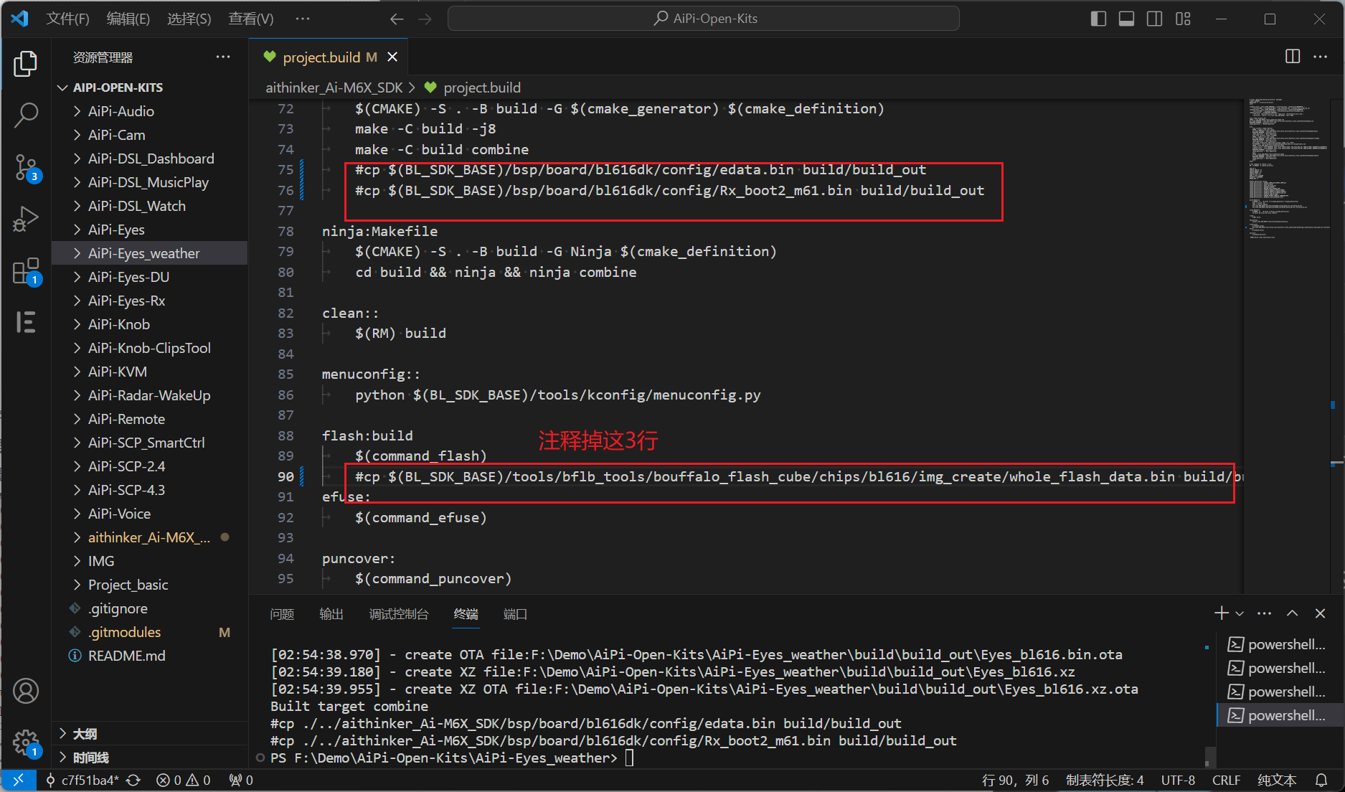This screenshot has height=792, width=1345.
Task: Click the c7f51ba4* branch indicator
Action: [82, 780]
